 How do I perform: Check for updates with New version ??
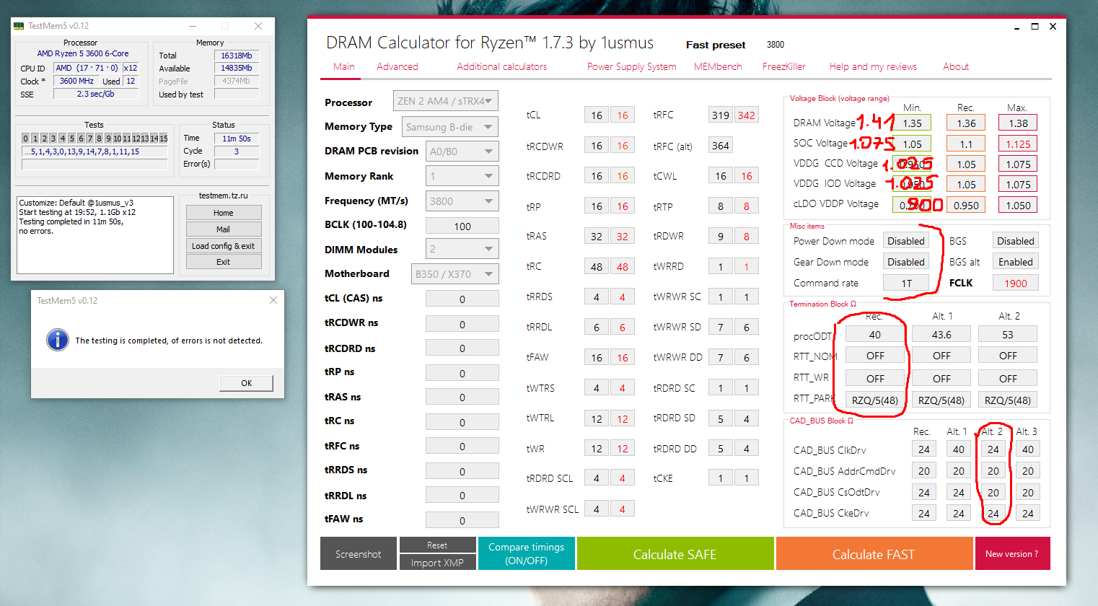[1012, 553]
